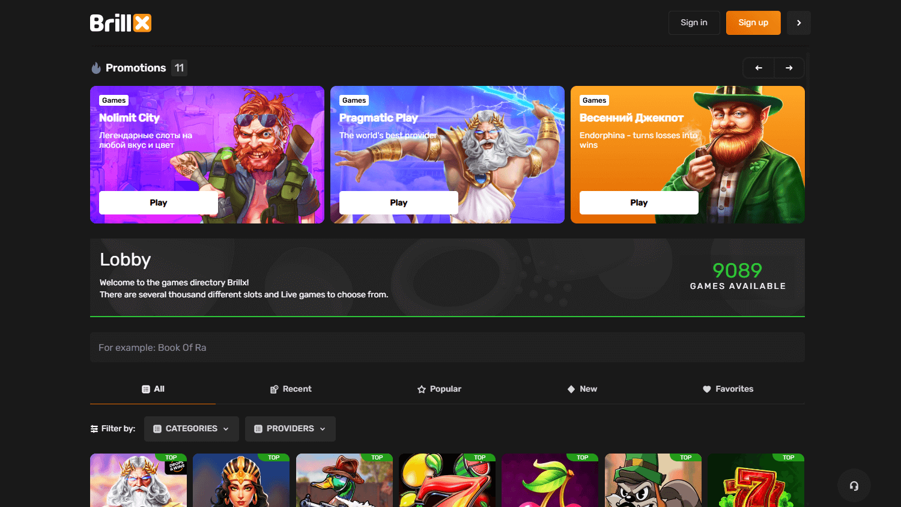Go to previous promotion with left arrow

(x=759, y=68)
